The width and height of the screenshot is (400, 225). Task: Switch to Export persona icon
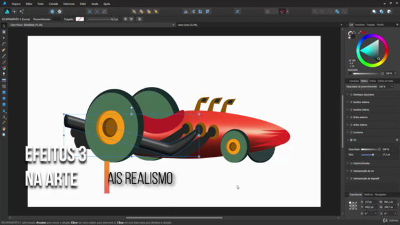tap(22, 11)
